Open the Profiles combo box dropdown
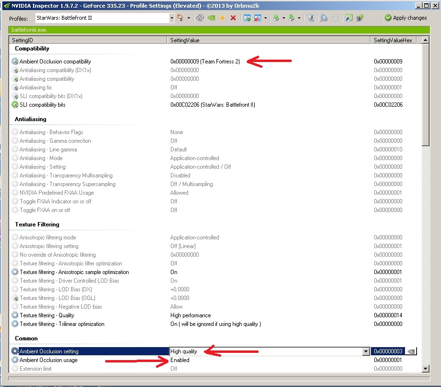441x387 pixels. click(172, 18)
